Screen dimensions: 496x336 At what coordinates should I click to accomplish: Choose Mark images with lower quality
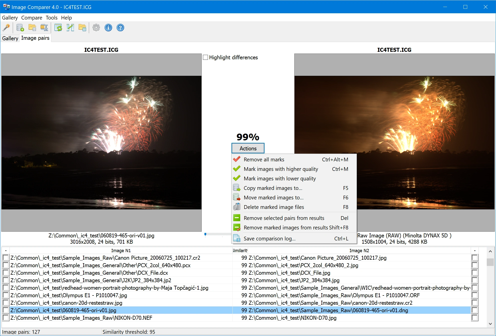tap(294, 178)
